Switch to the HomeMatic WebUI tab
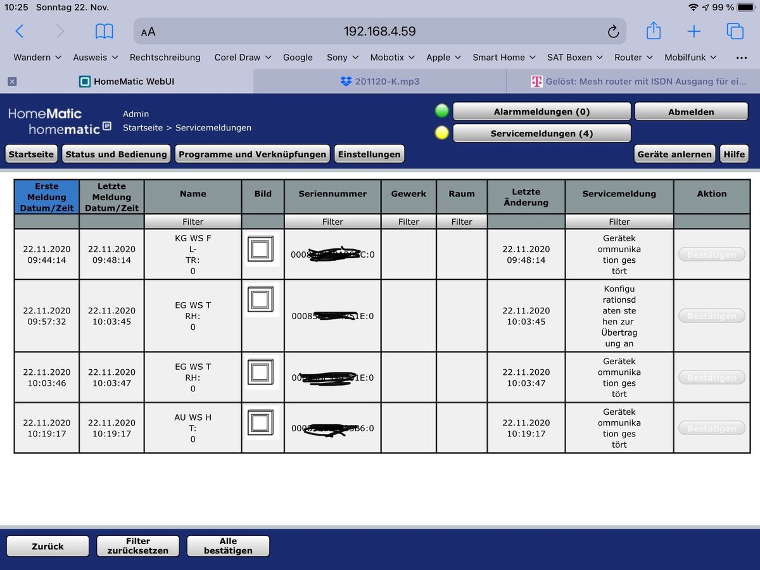Viewport: 760px width, 570px height. point(127,81)
